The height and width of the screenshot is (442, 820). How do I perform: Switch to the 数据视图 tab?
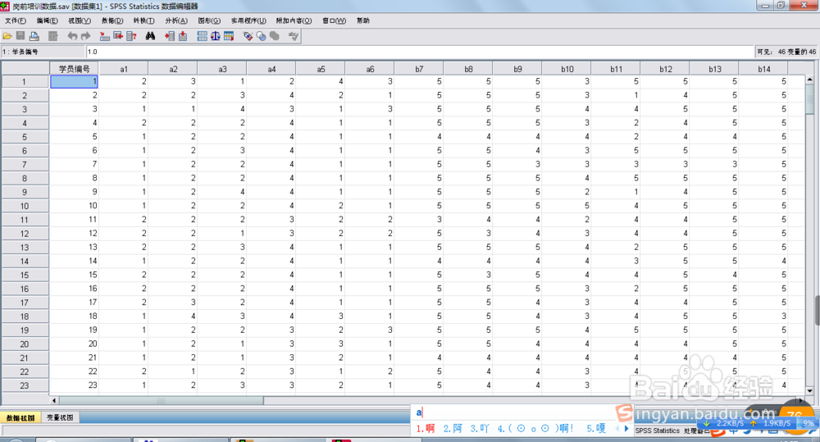(21, 417)
